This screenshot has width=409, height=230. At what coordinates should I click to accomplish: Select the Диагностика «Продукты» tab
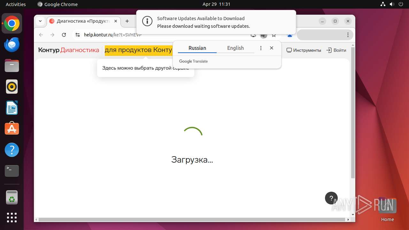click(84, 21)
